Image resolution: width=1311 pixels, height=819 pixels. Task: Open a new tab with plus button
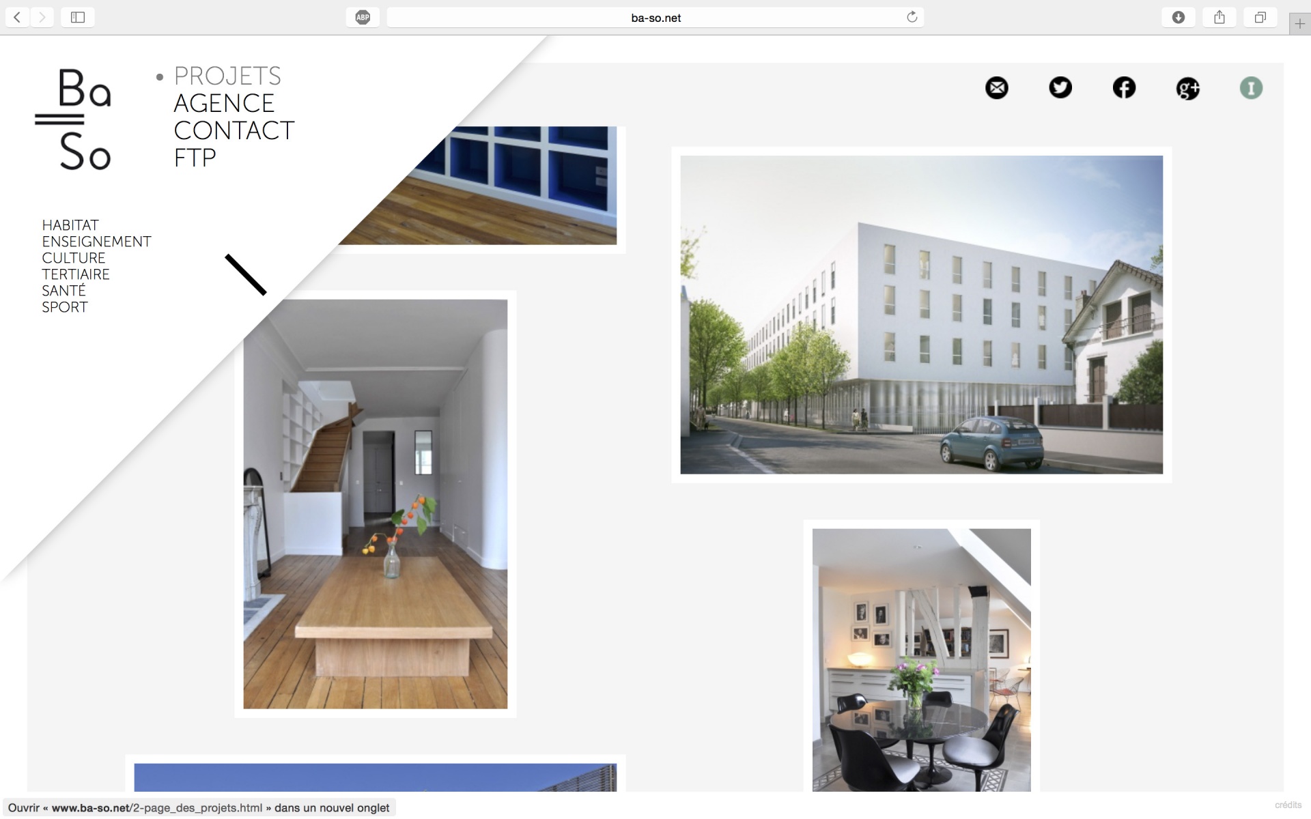point(1299,24)
